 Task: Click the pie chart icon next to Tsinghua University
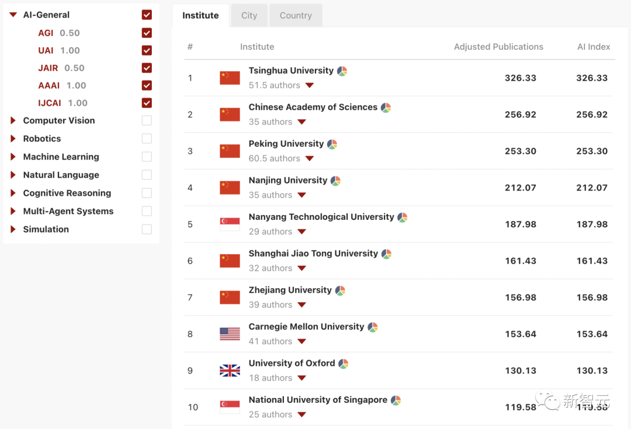[341, 70]
